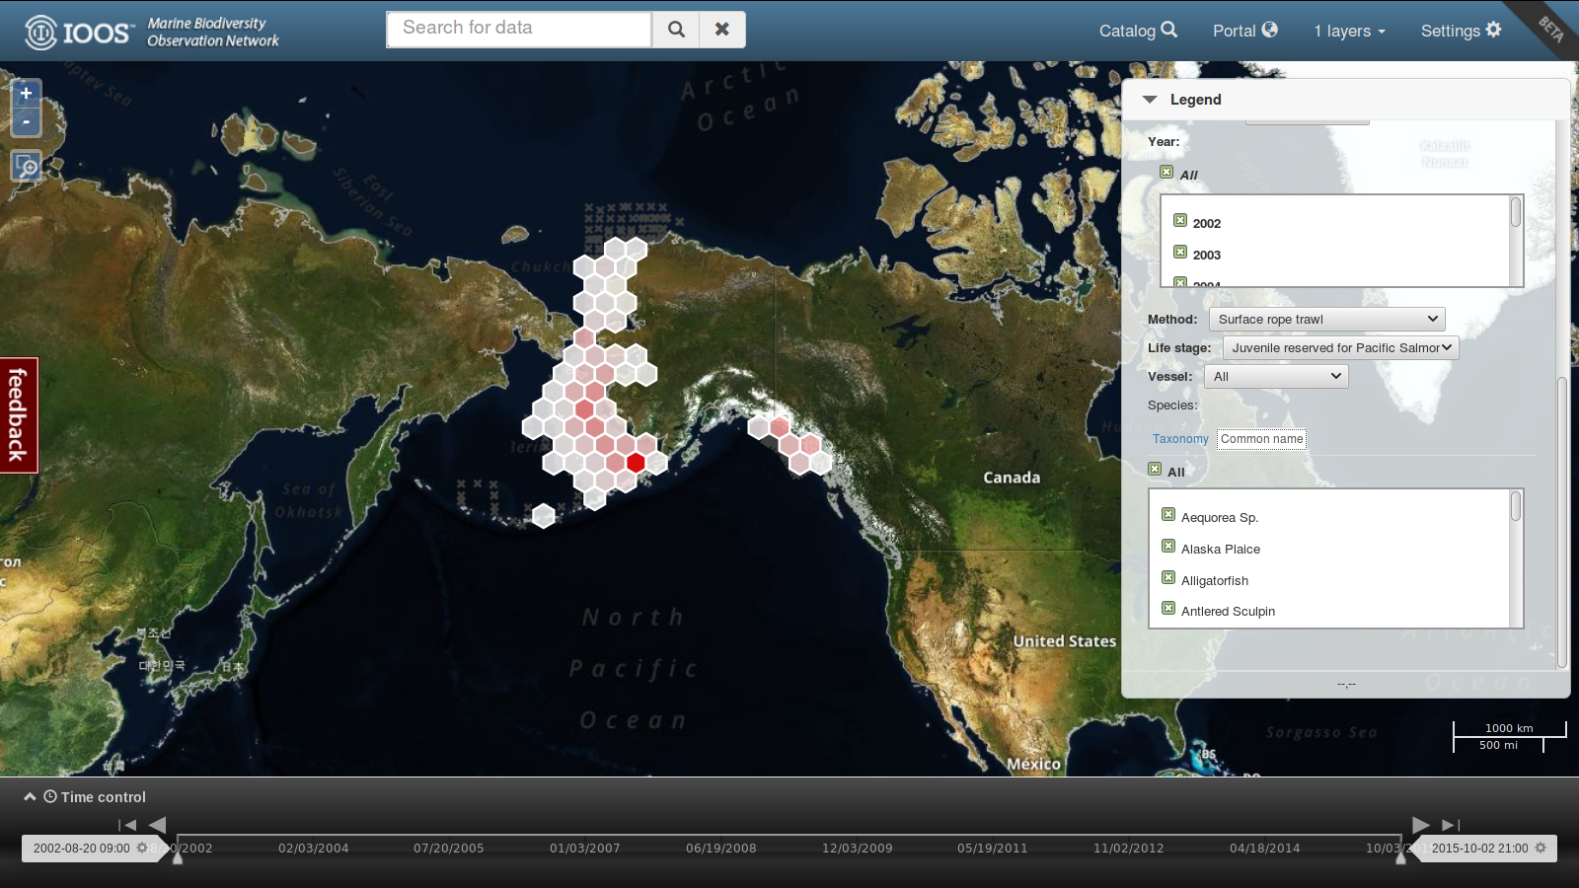Open the Method dropdown
This screenshot has width=1579, height=888.
coord(1326,320)
